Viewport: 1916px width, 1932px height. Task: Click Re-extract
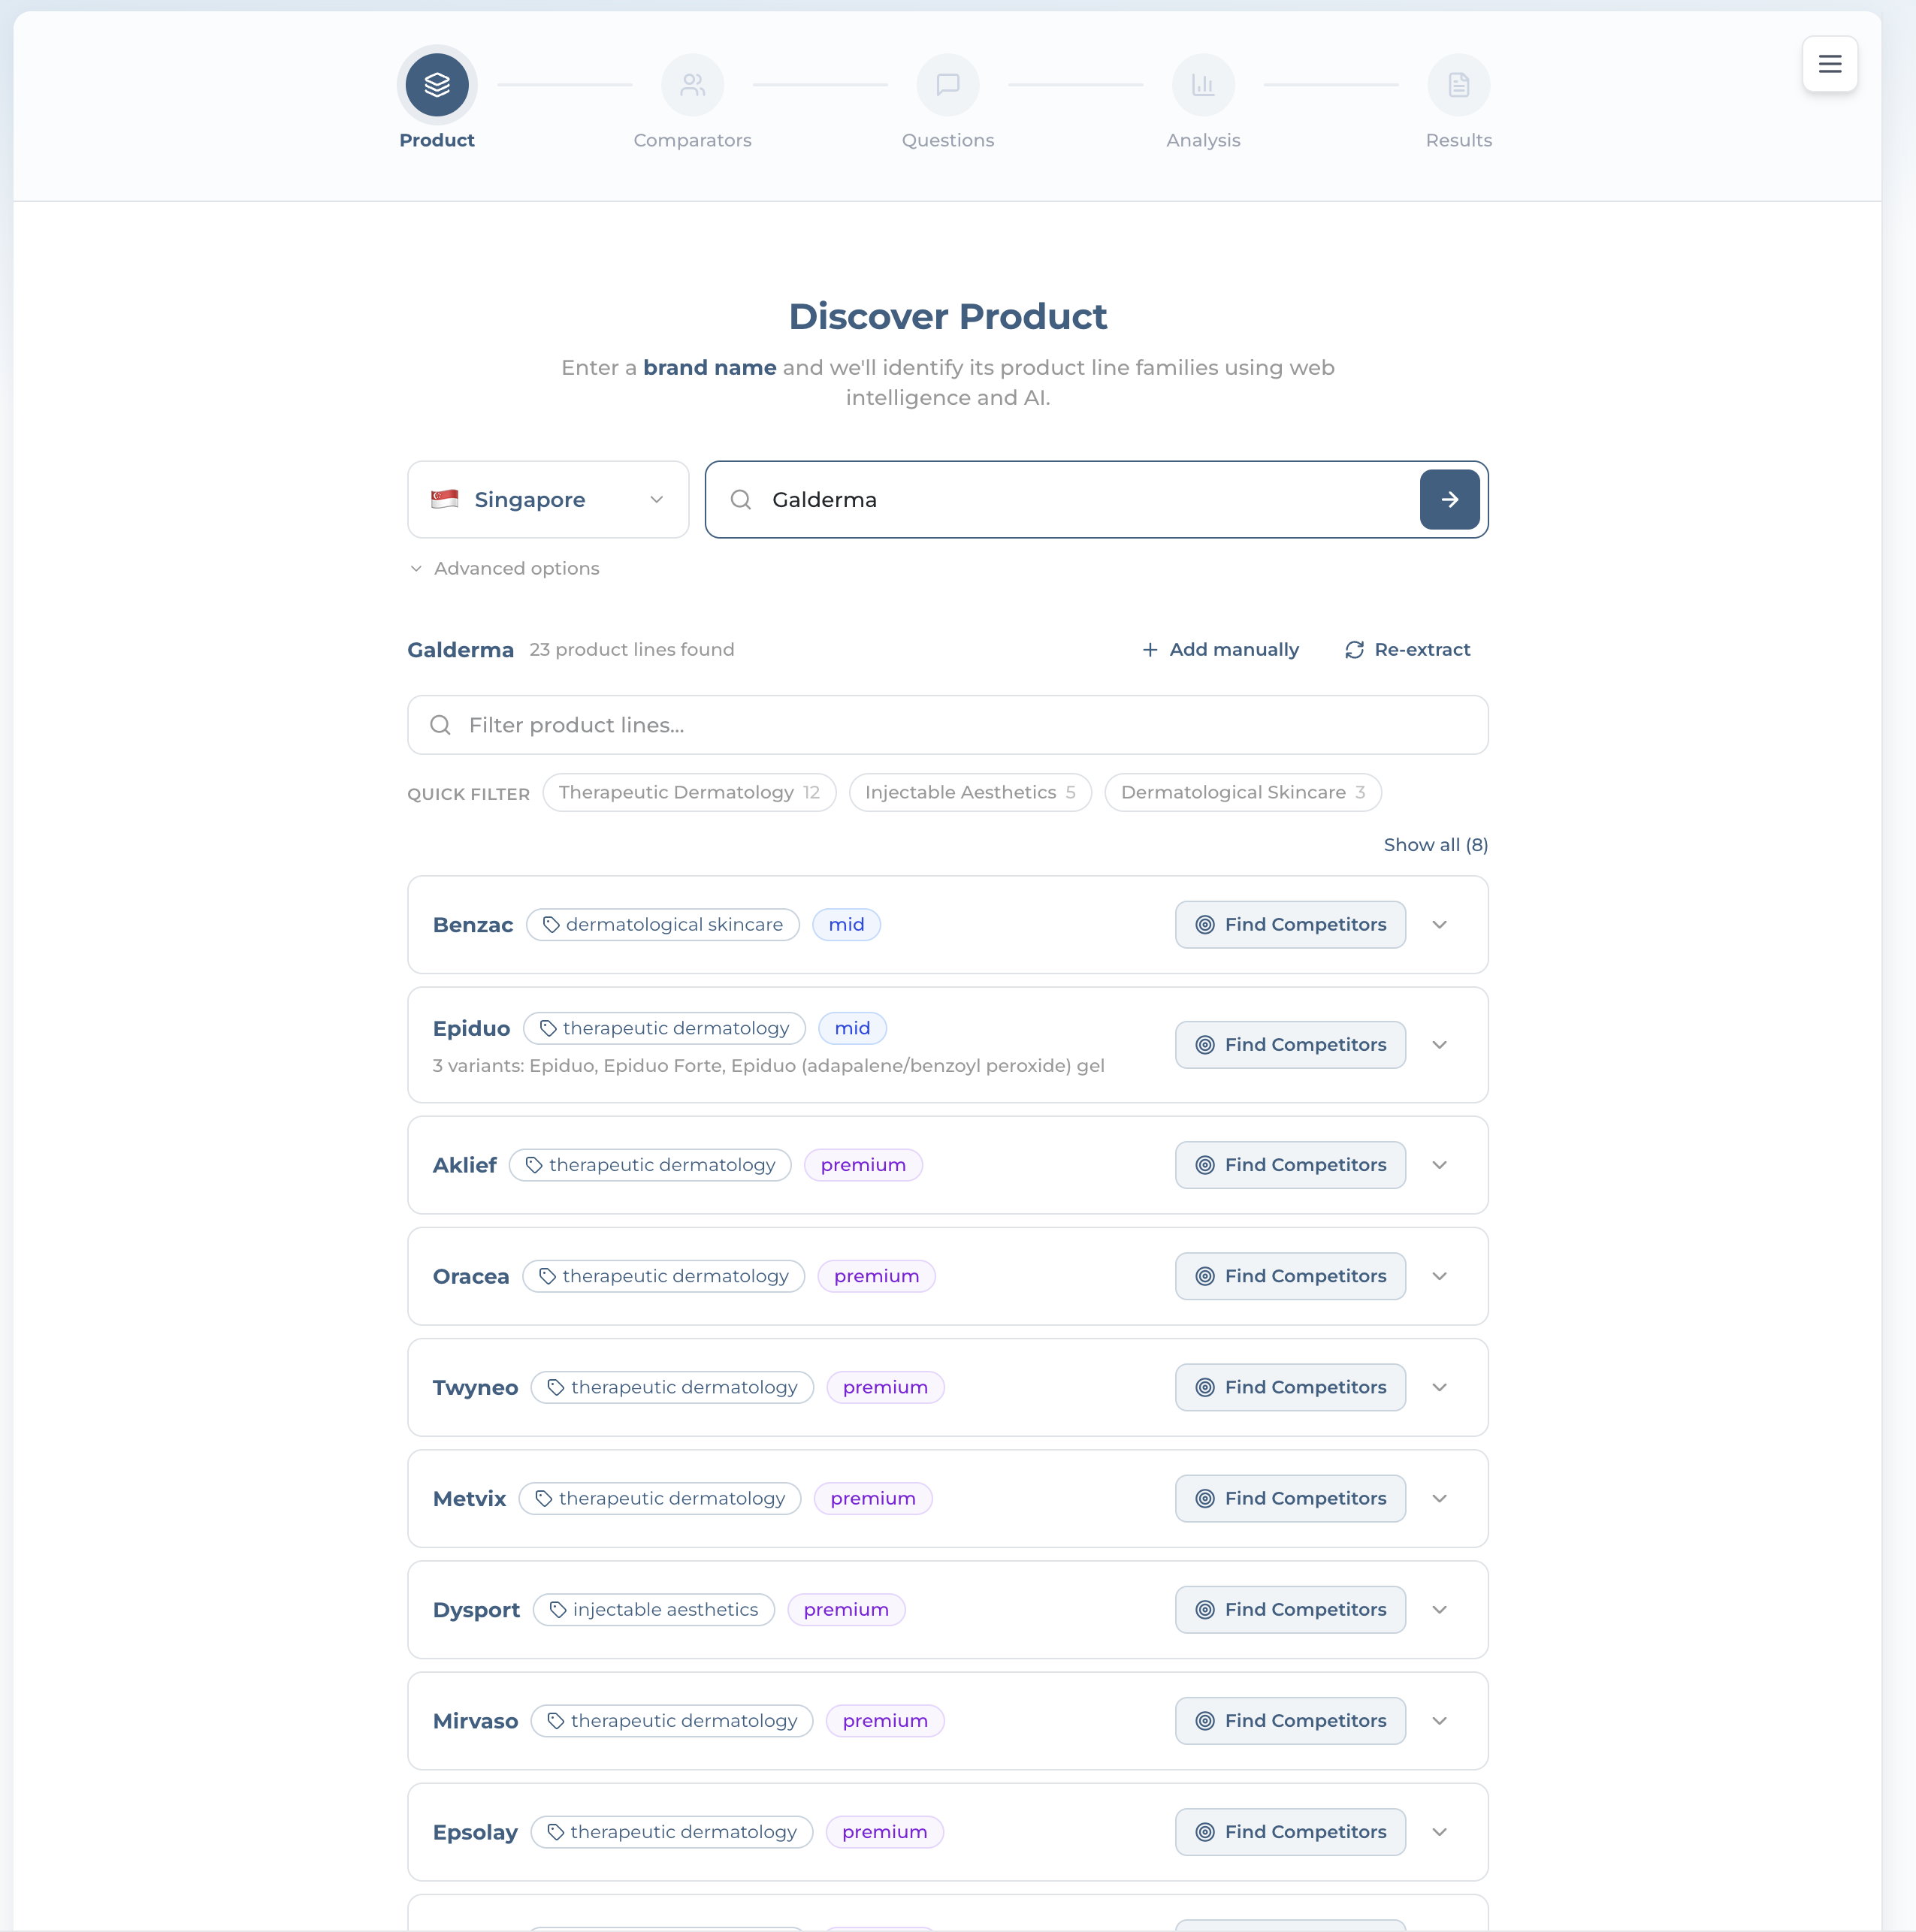coord(1407,650)
